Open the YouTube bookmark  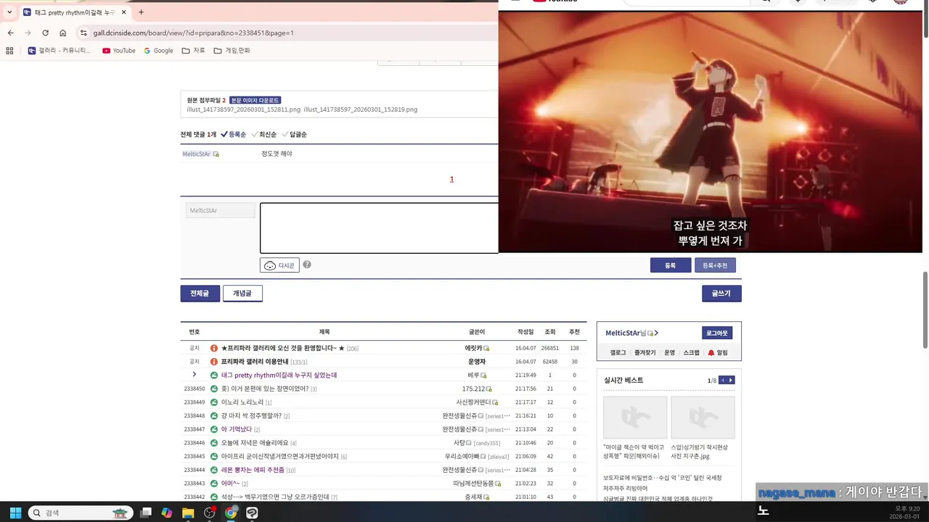119,51
